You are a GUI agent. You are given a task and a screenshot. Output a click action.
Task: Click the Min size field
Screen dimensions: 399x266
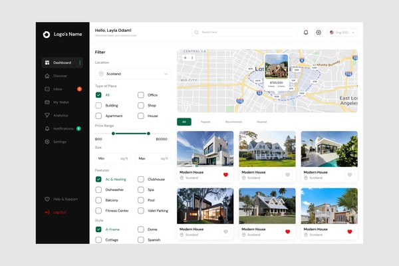(x=113, y=158)
